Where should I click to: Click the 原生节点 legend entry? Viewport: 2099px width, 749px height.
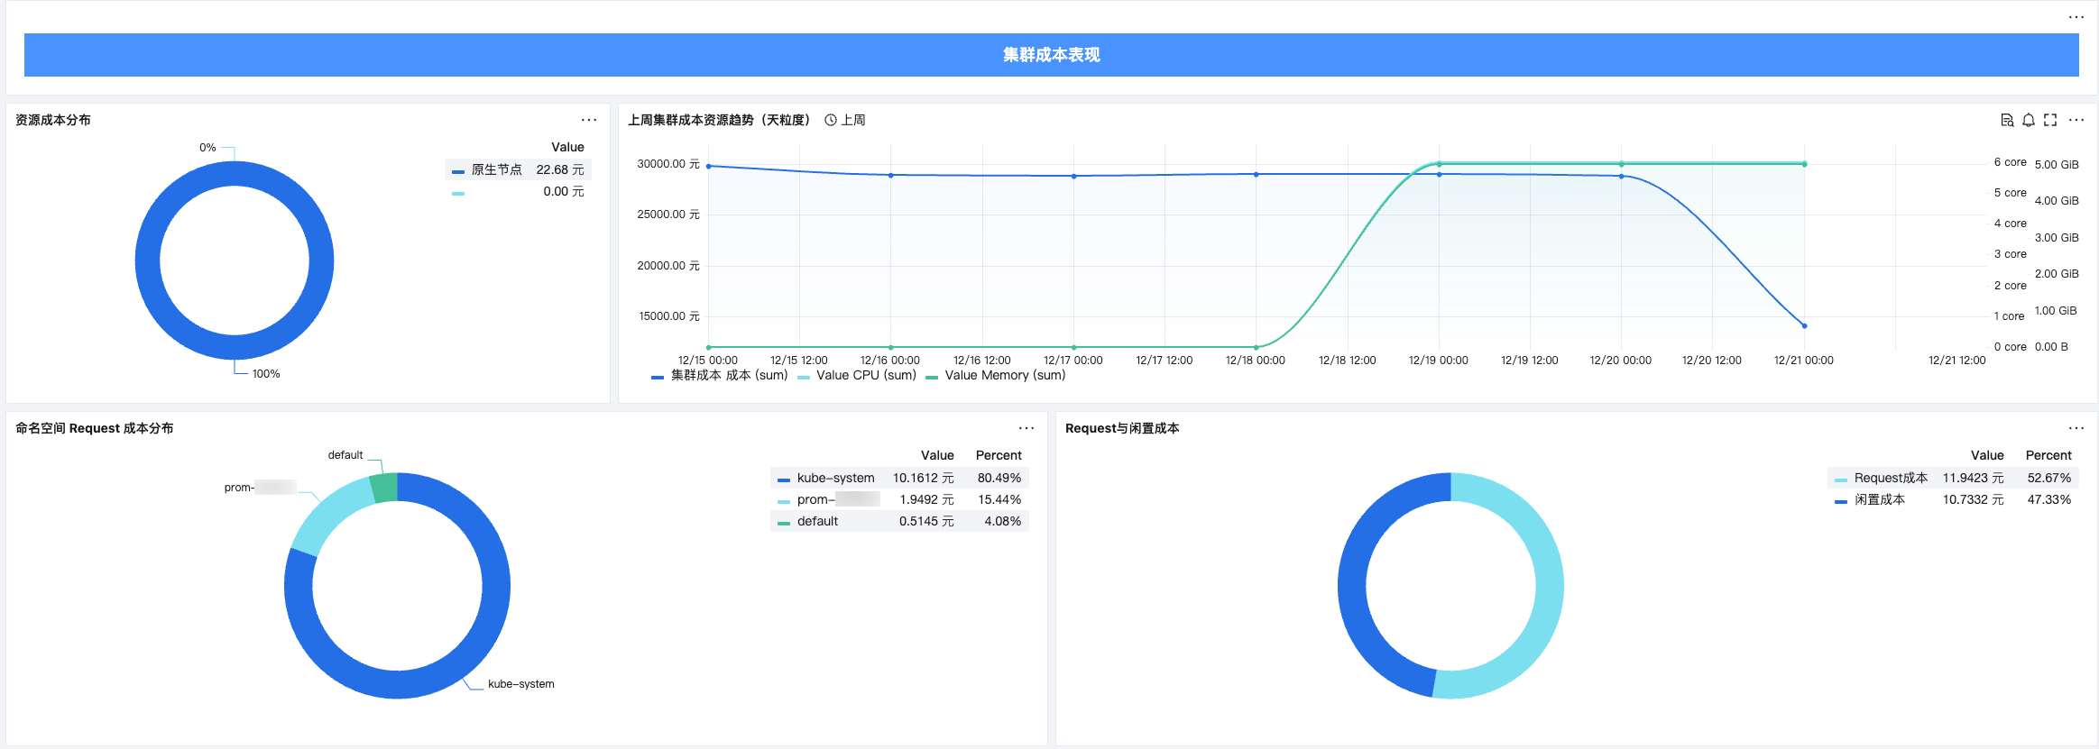pos(496,169)
